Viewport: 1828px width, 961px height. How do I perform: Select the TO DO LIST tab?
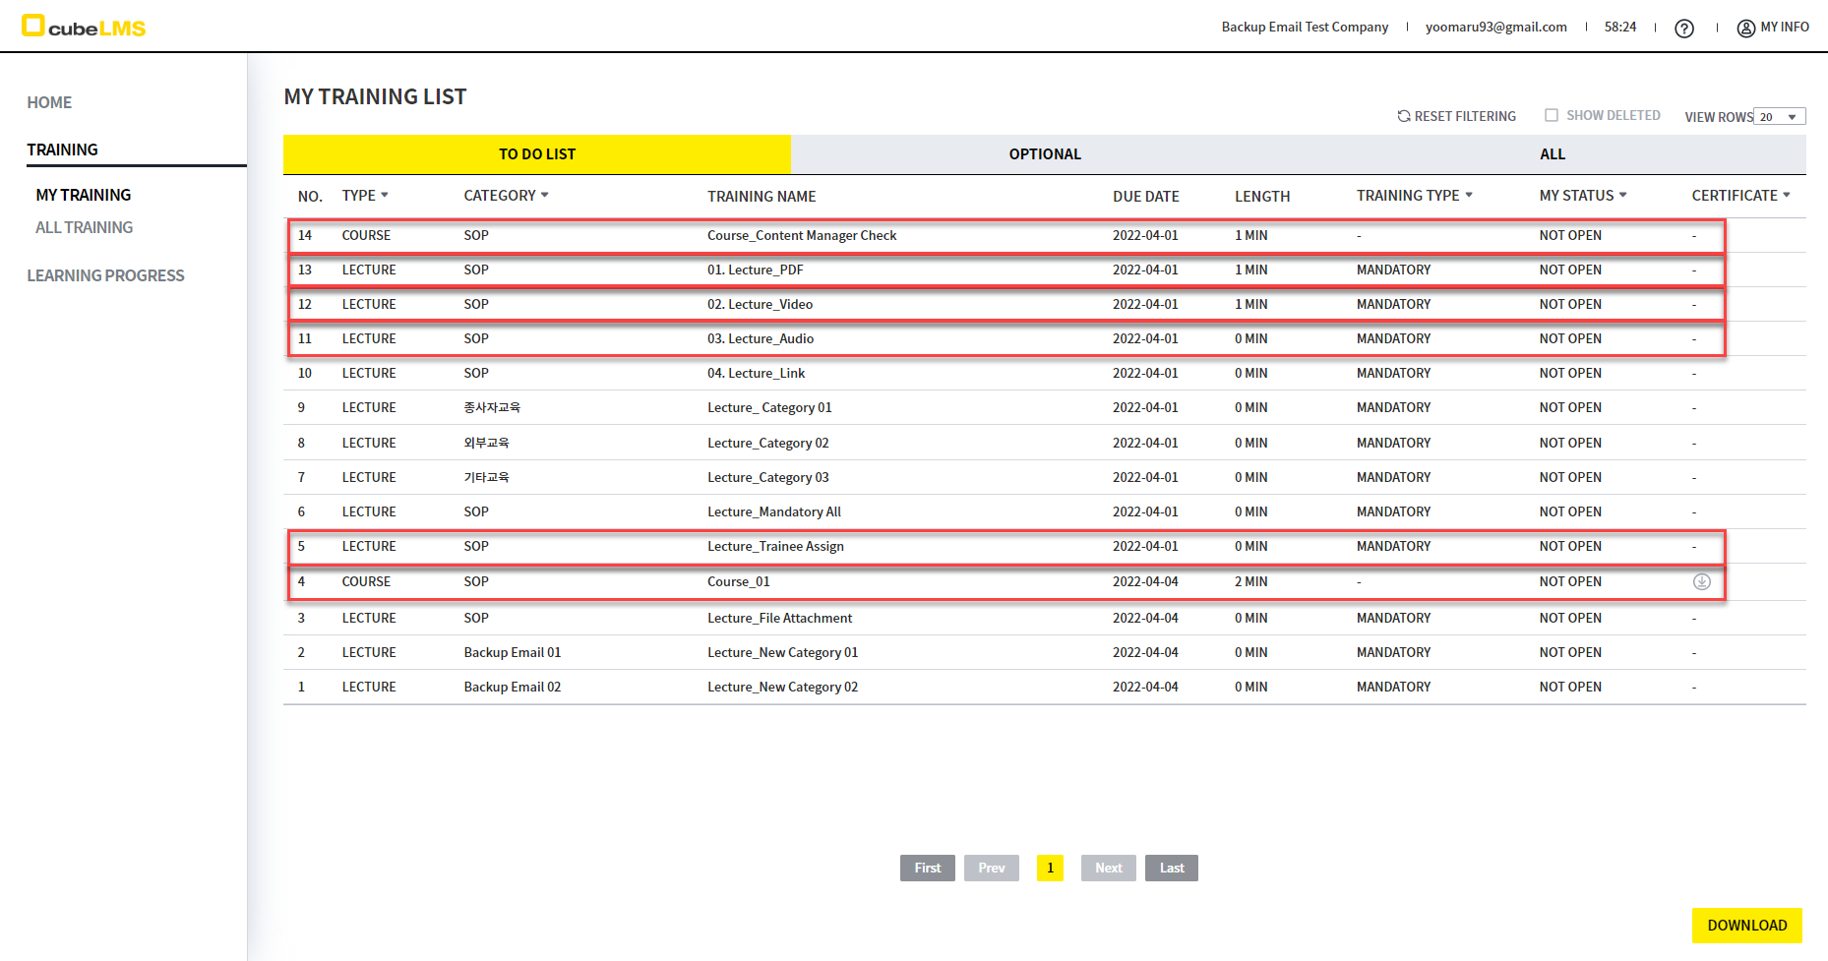(536, 154)
